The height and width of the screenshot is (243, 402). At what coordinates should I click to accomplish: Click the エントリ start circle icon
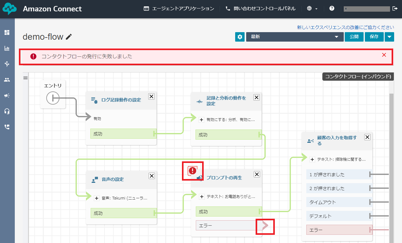point(53,98)
